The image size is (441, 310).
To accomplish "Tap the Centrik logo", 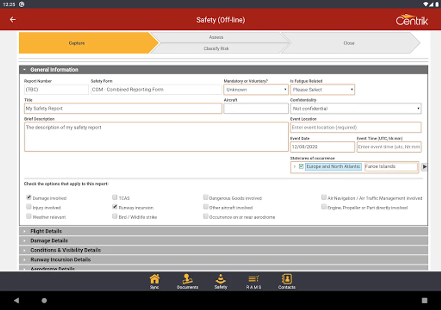I will 412,20.
